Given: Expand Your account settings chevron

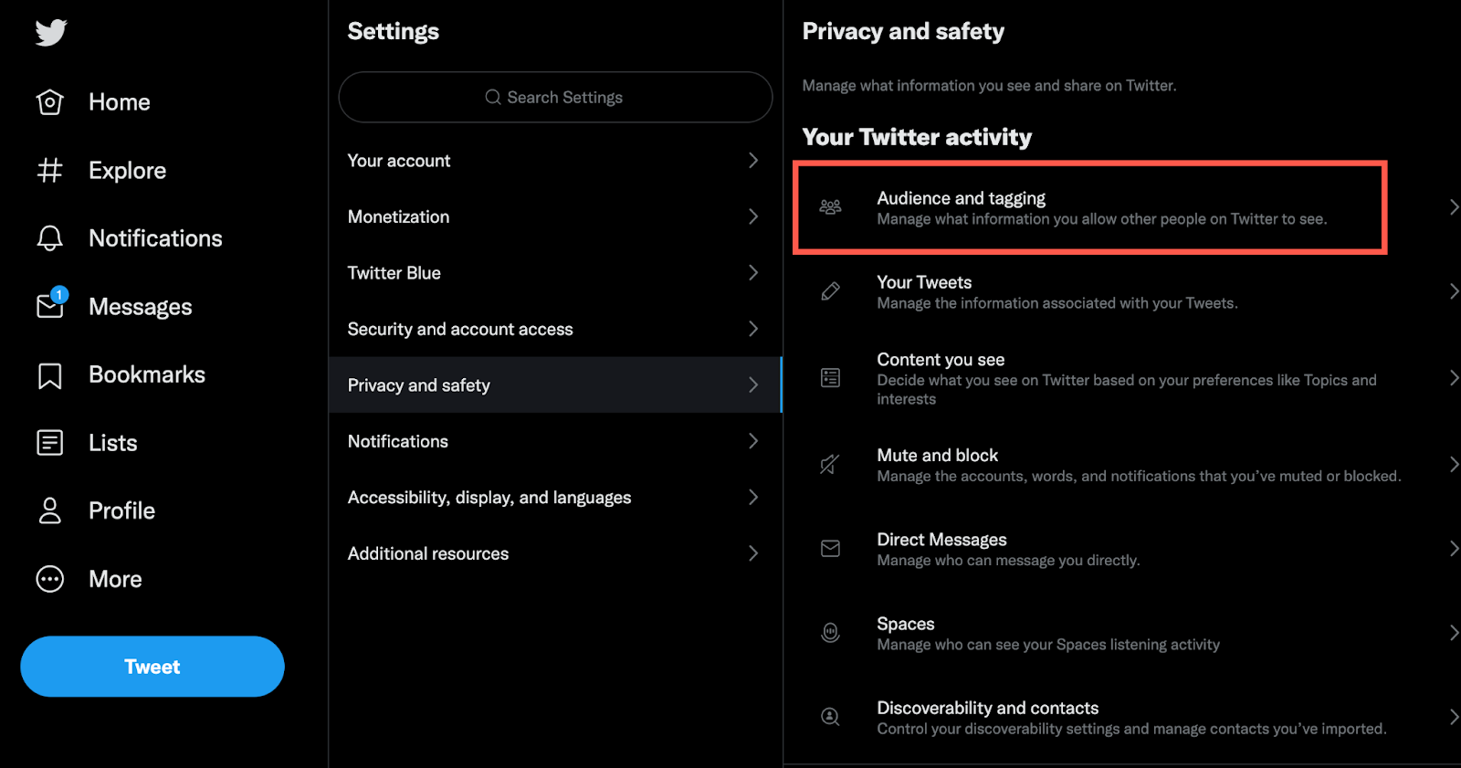Looking at the screenshot, I should click(x=753, y=161).
